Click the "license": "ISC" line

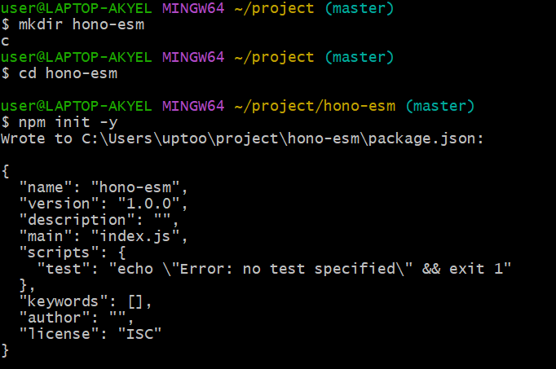[x=90, y=334]
